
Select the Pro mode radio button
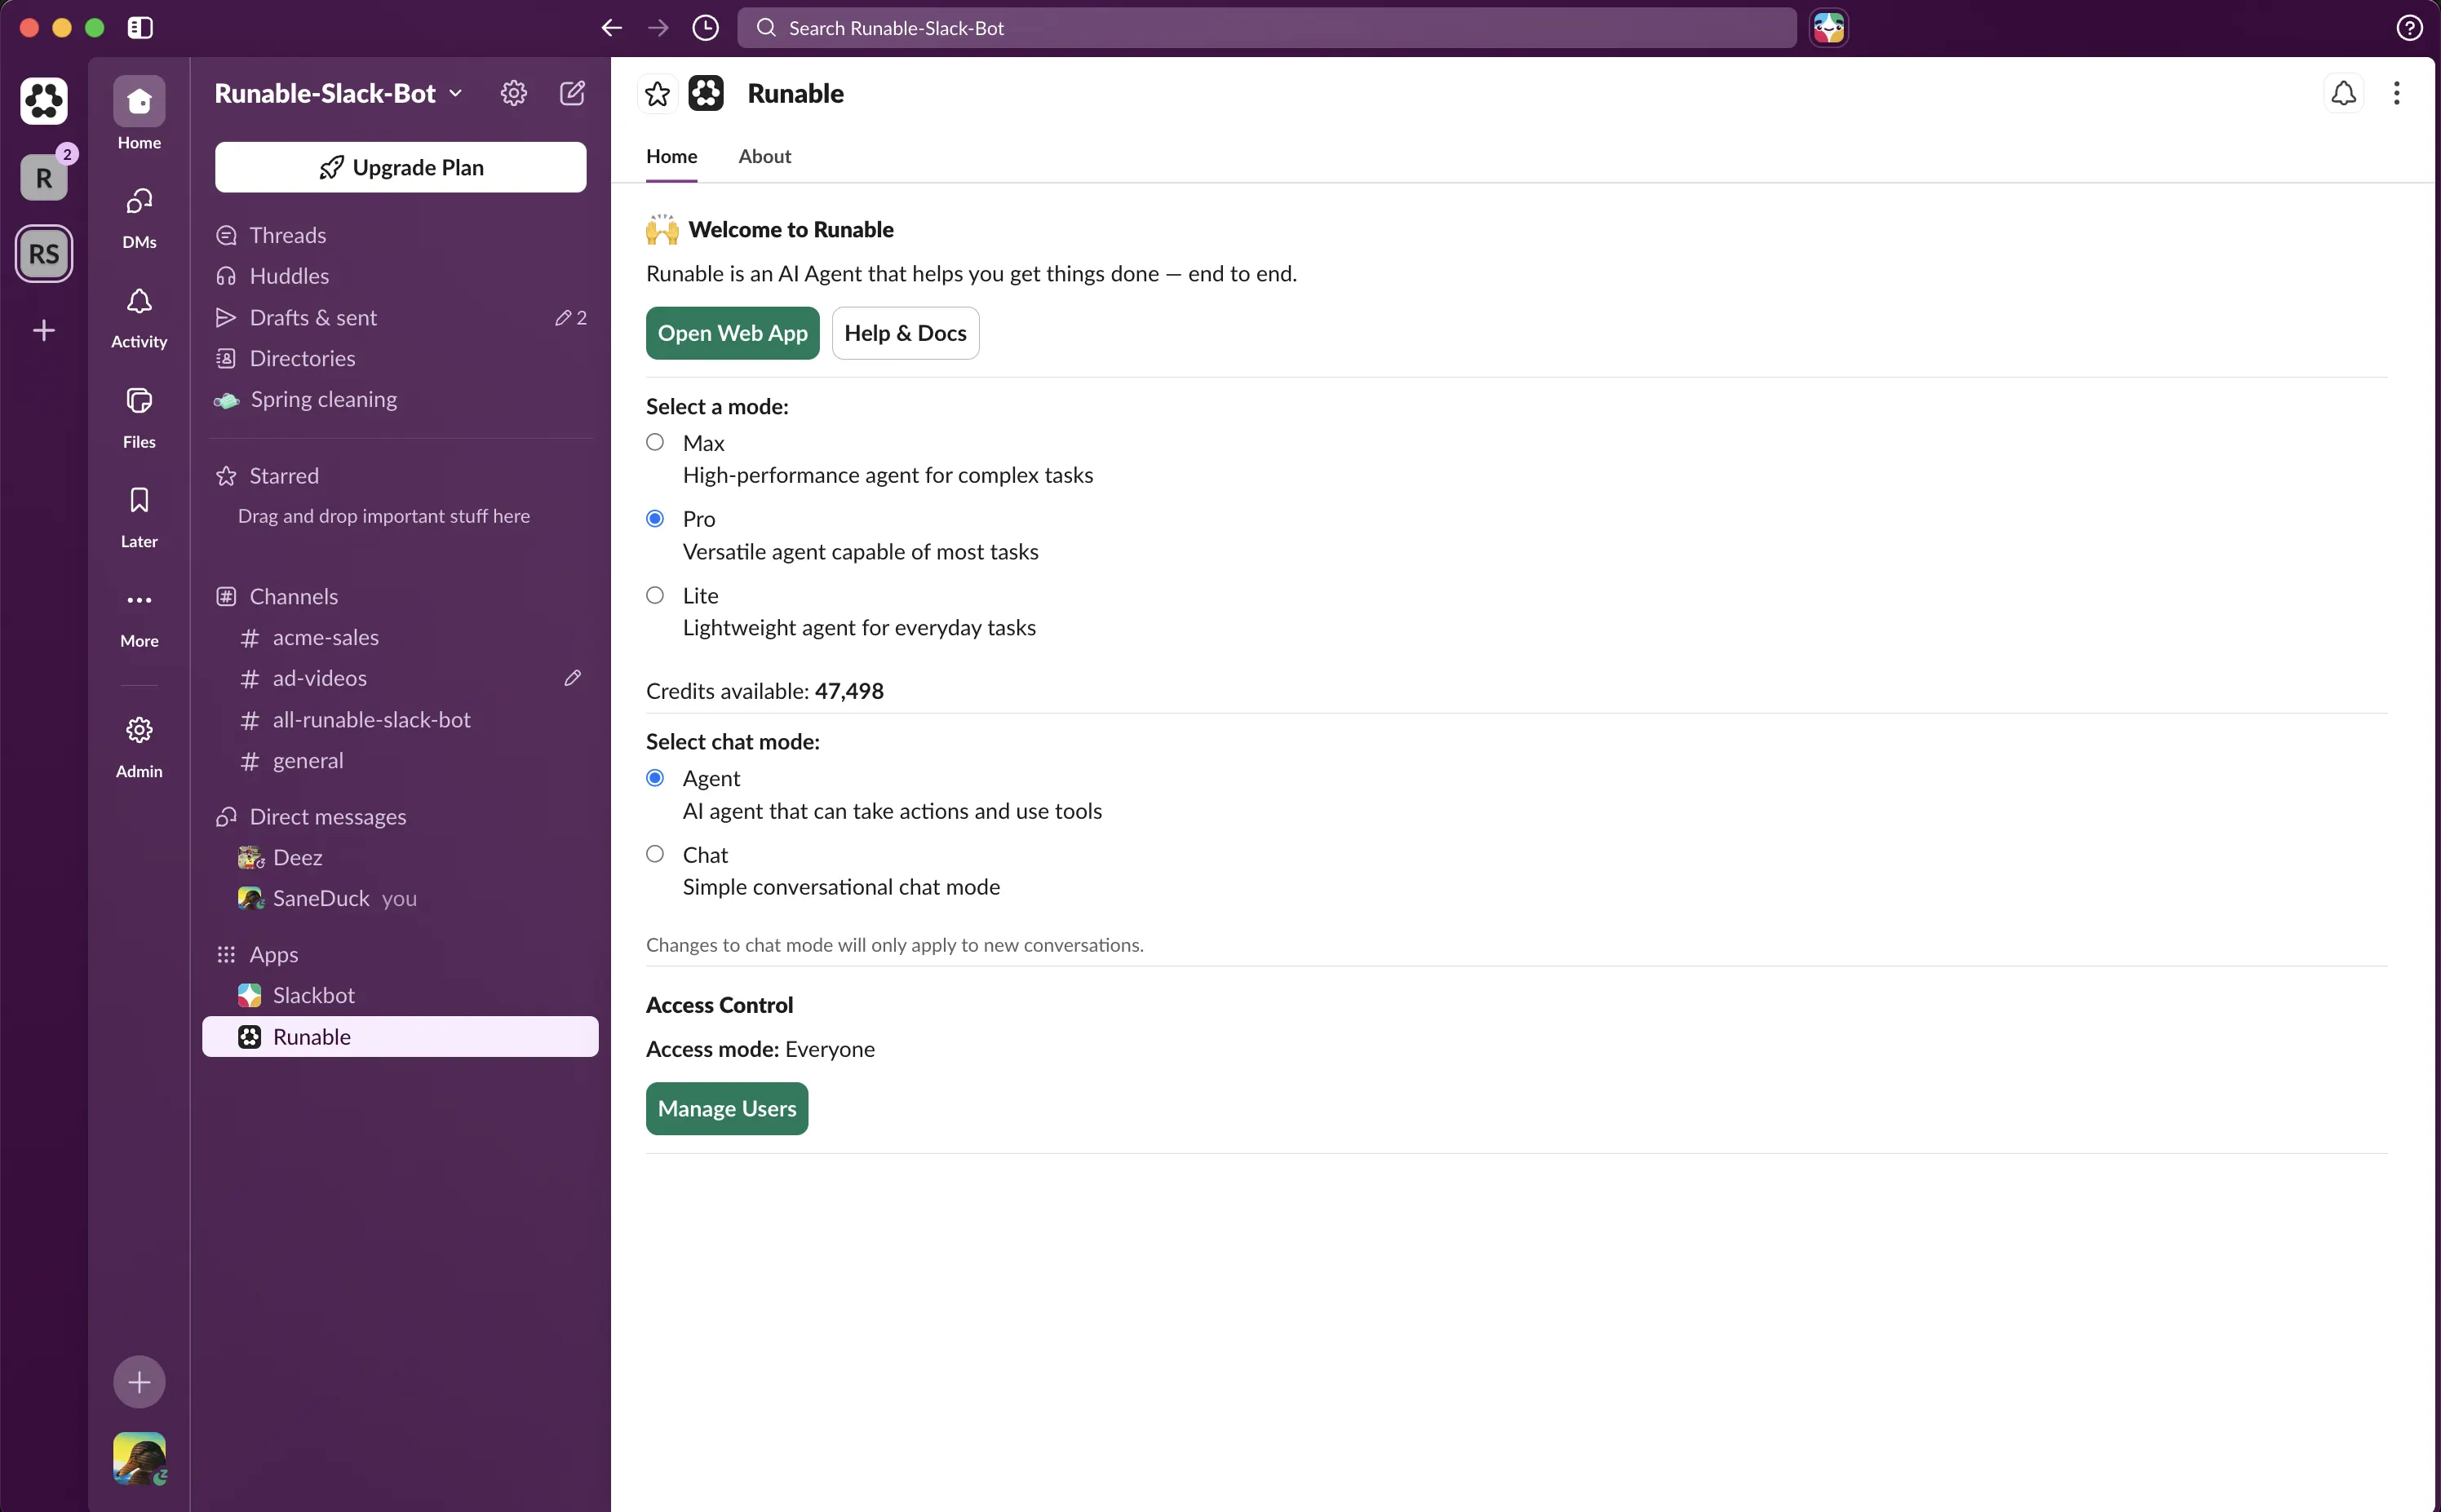pyautogui.click(x=655, y=518)
